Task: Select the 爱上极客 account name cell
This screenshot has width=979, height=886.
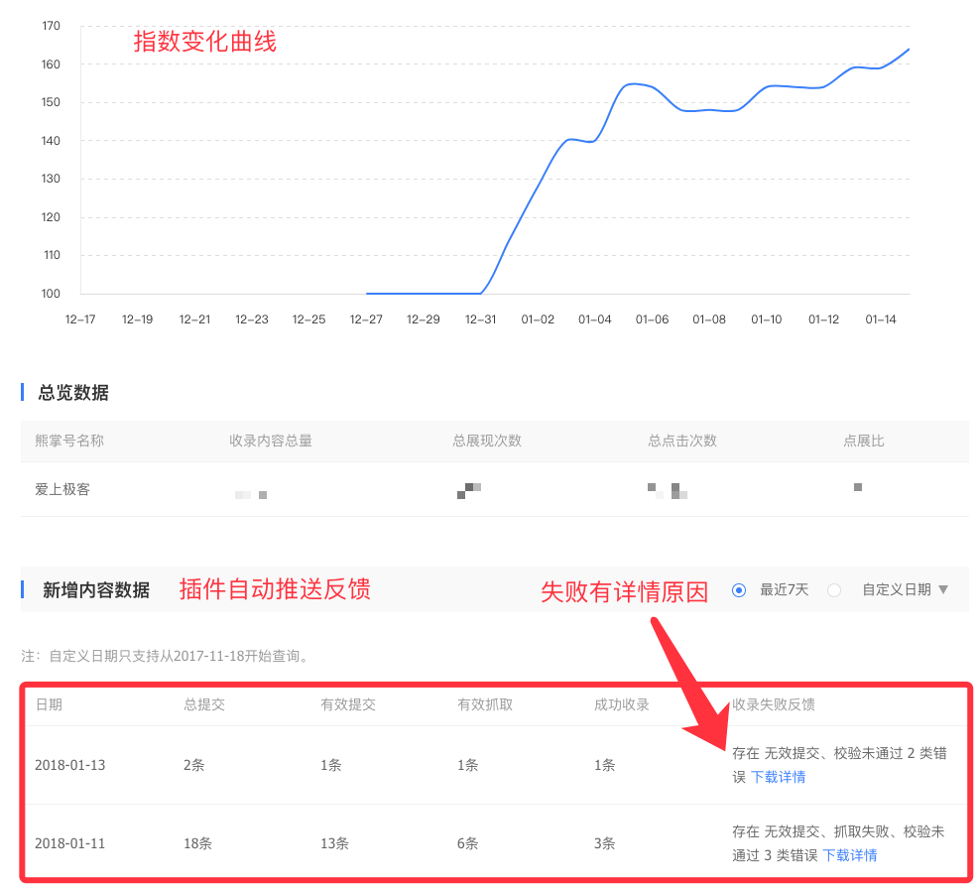Action: (62, 489)
